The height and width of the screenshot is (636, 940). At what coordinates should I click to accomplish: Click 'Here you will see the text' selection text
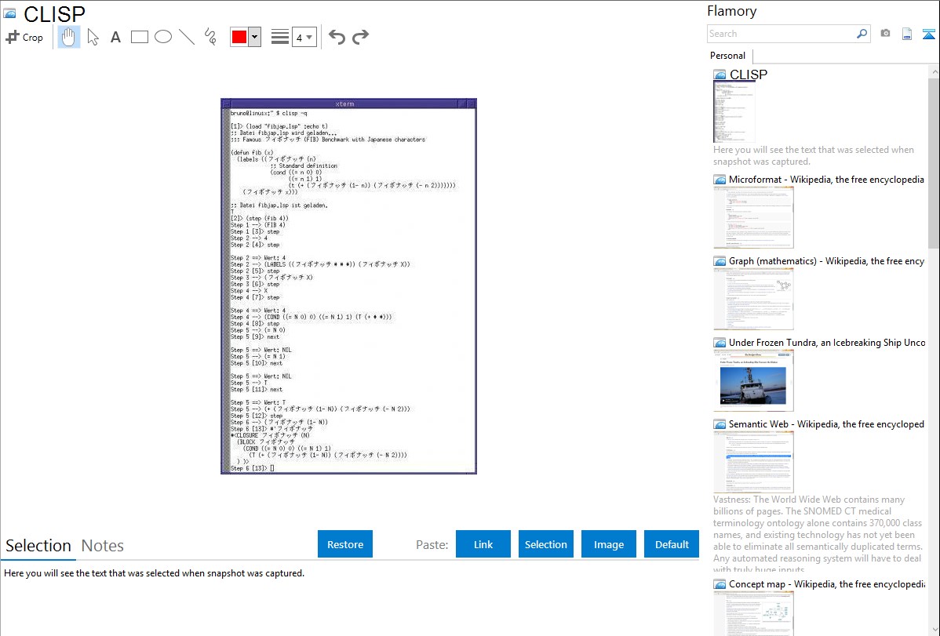pyautogui.click(x=154, y=573)
